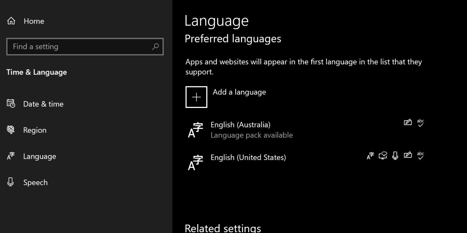Select the English (Australia) language entry
Screen dimensions: 467x233
tap(241, 125)
